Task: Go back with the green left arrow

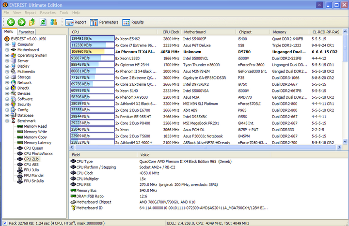Action: point(11,22)
